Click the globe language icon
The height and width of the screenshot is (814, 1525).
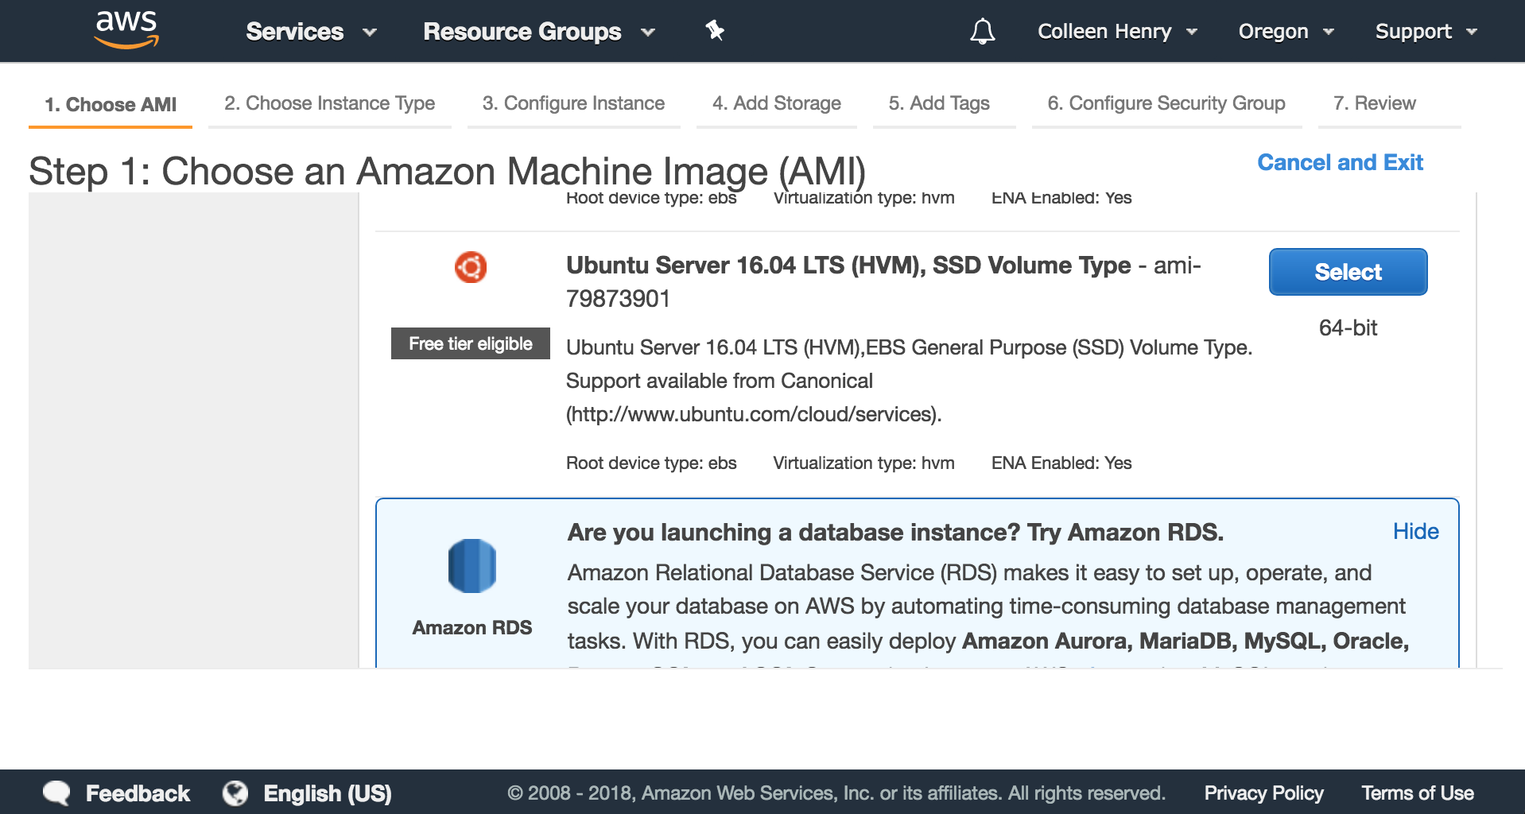pyautogui.click(x=235, y=793)
